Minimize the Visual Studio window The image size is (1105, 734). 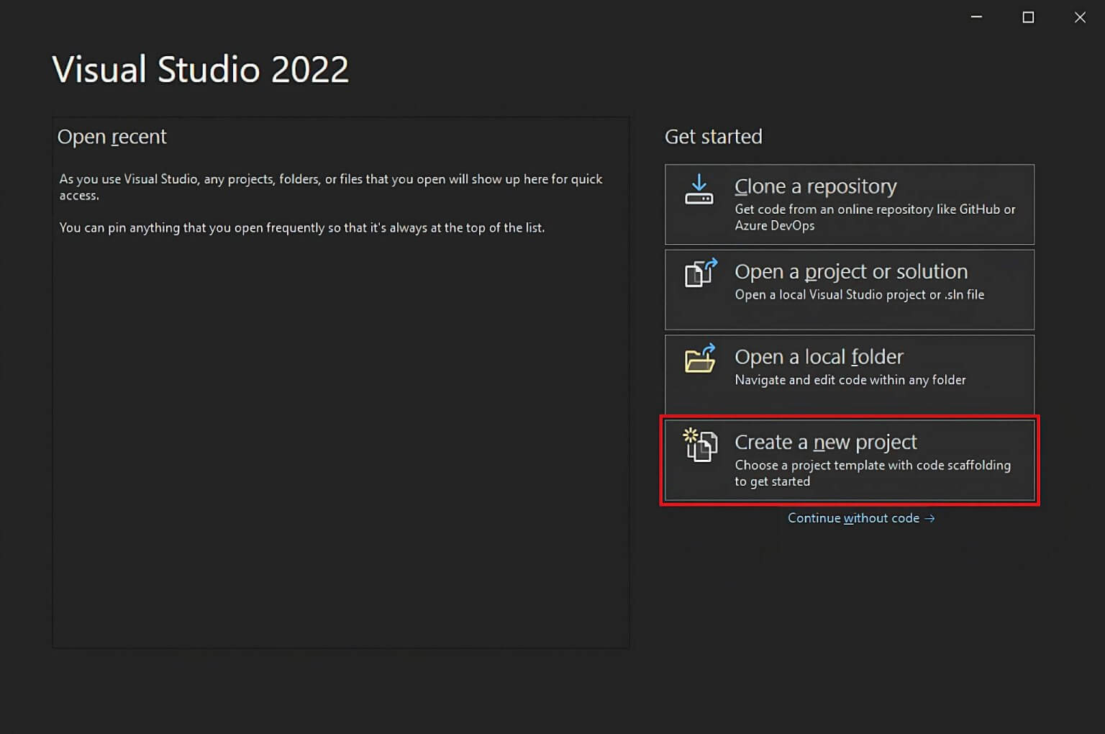976,17
